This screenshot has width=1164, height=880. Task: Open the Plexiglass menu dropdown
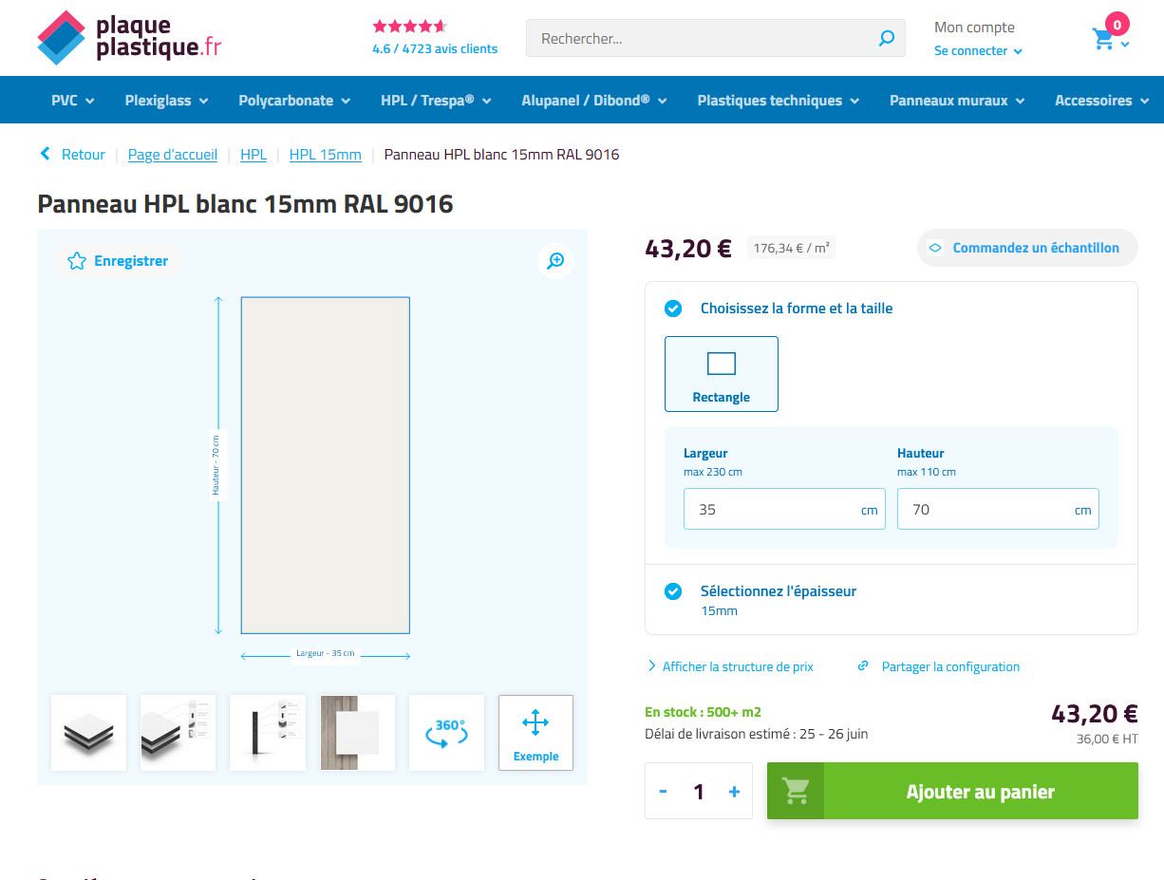[166, 101]
